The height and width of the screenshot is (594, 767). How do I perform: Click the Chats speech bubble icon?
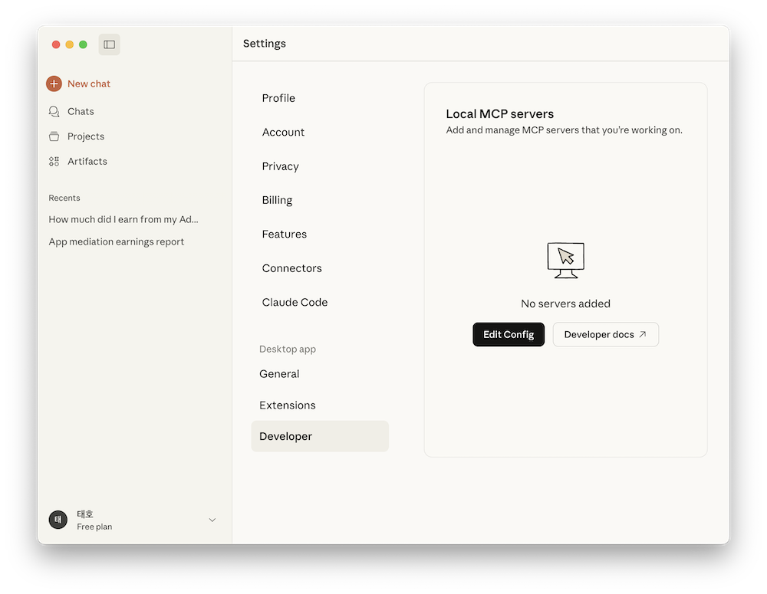(x=54, y=111)
